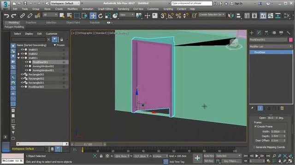Hide the PivotDoor001 object
The height and width of the screenshot is (165, 295).
click(26, 62)
